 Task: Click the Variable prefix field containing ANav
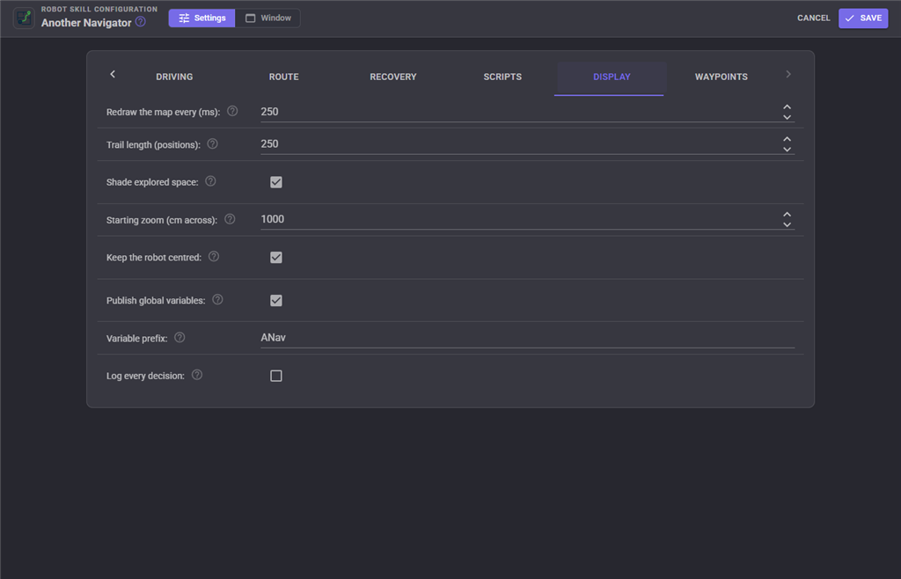tap(528, 338)
